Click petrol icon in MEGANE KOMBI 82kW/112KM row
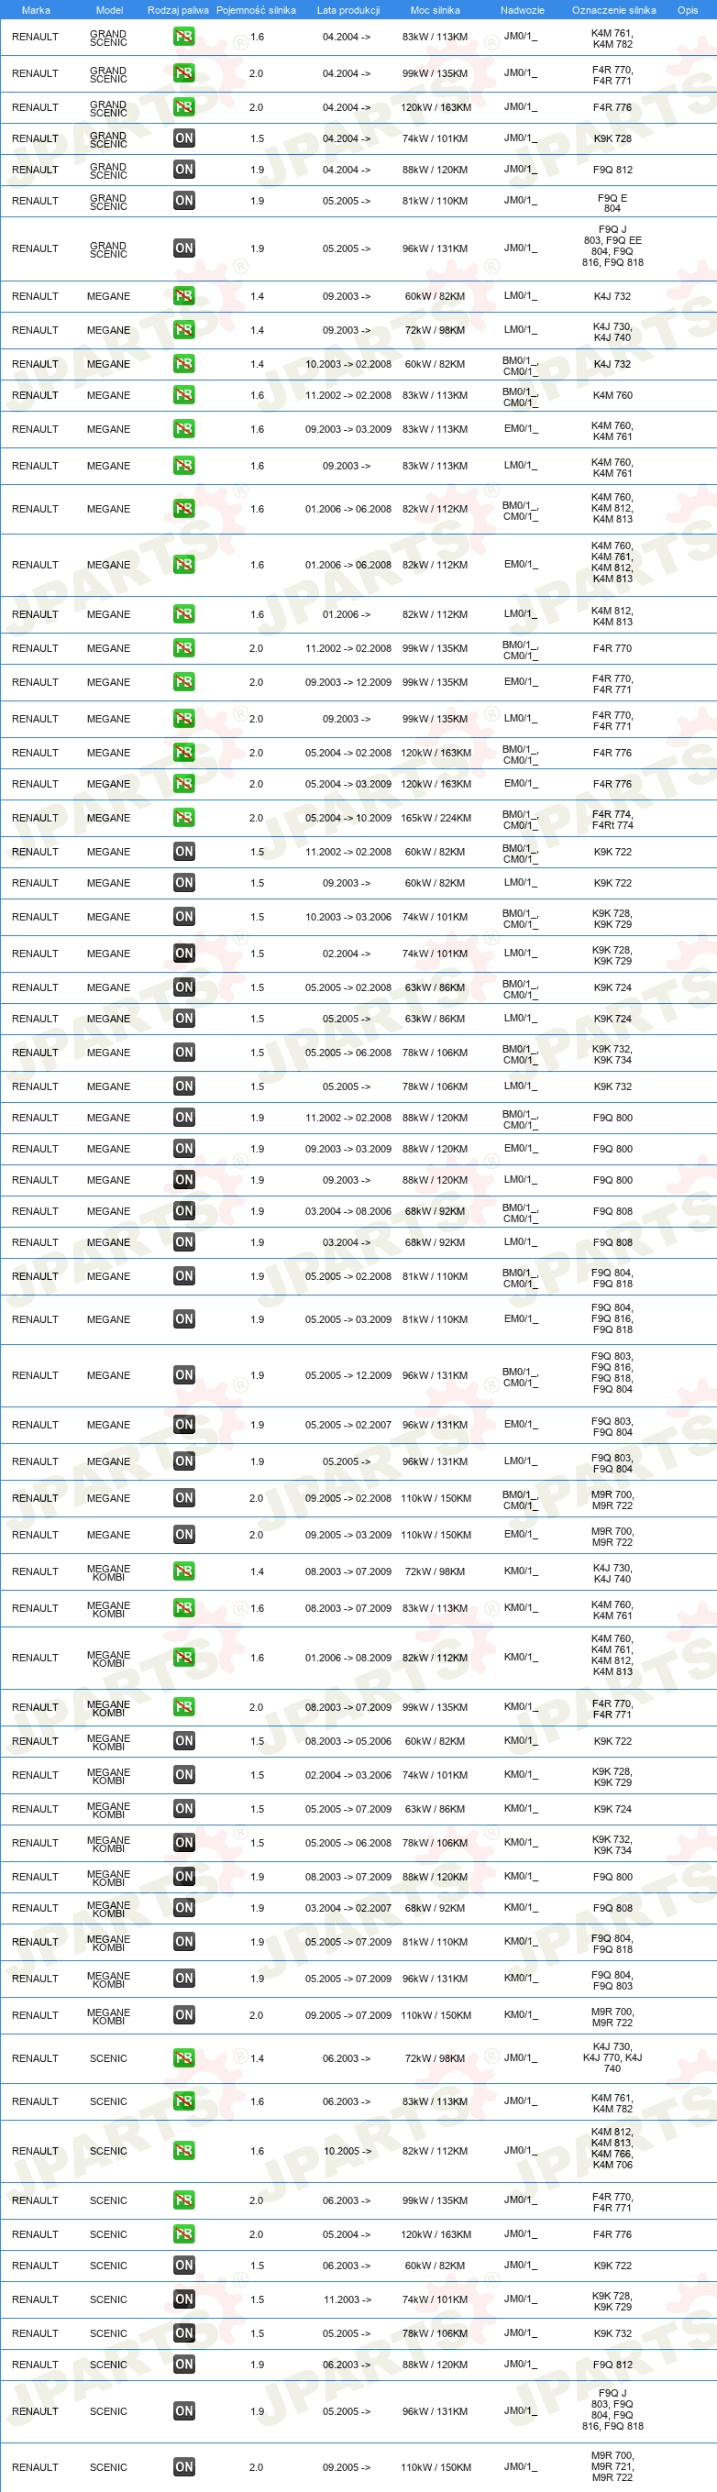 tap(184, 1658)
